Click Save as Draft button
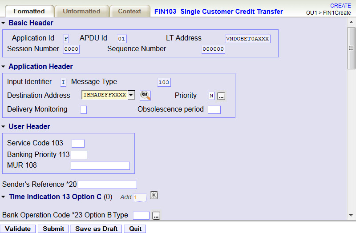Screen dimensions: 356x233 click(96, 229)
